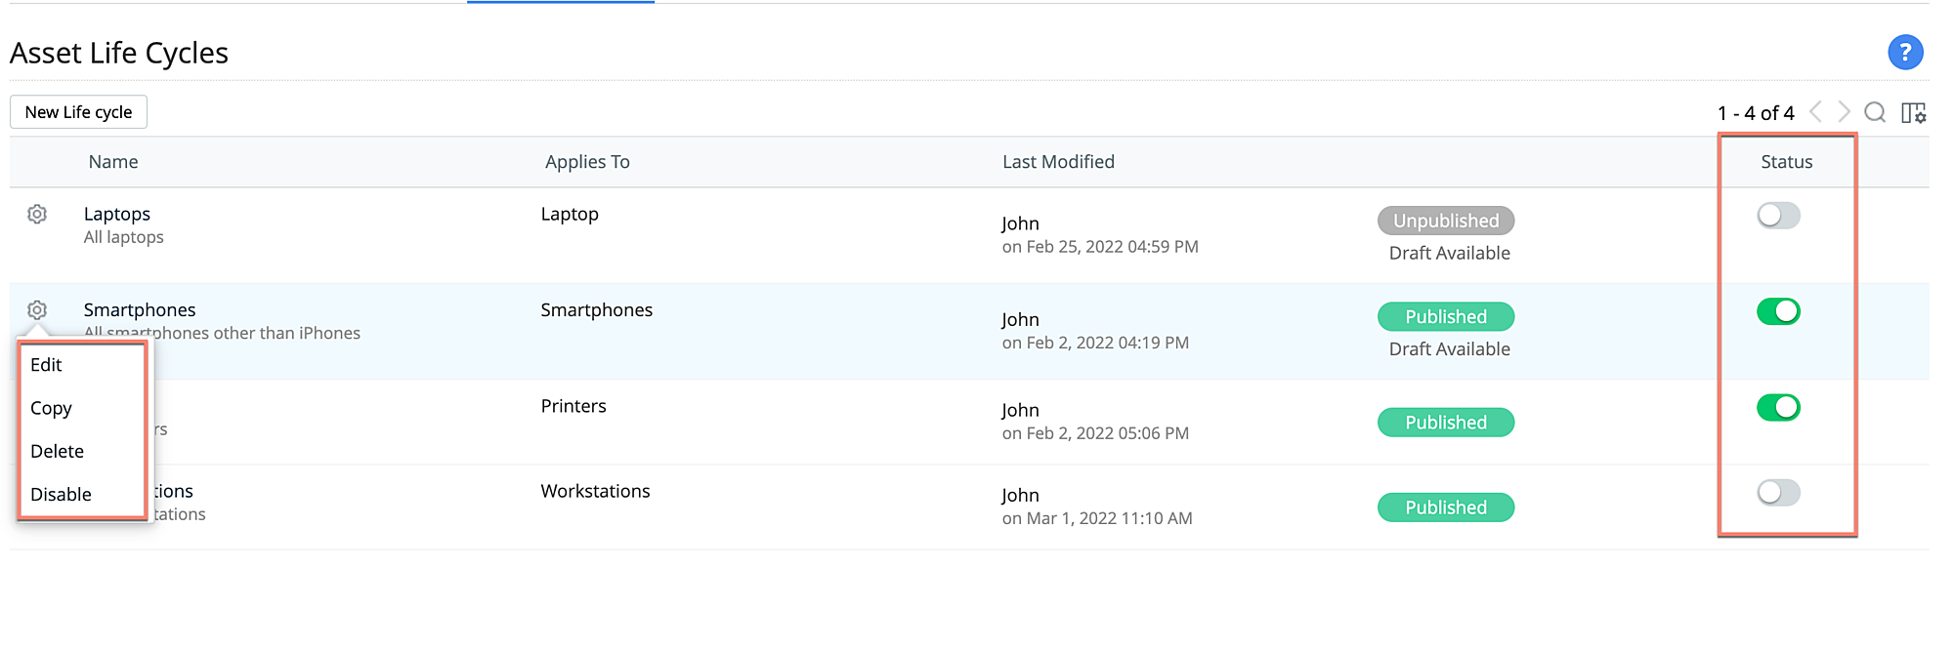This screenshot has width=1954, height=649.
Task: Enable the Laptops life cycle toggle
Action: tap(1778, 215)
